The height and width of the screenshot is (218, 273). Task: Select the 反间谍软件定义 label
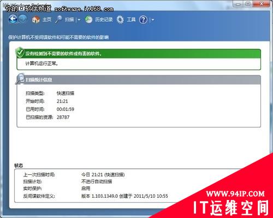pyautogui.click(x=39, y=196)
